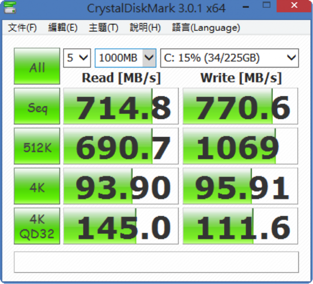Start the 512K benchmark test
Screen dimensions: 313x284
tap(37, 146)
